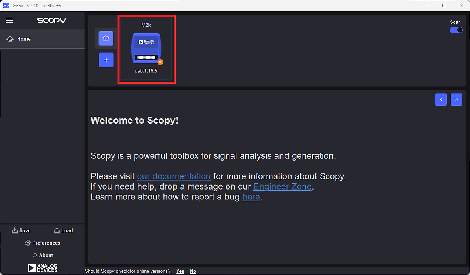Click the Welcome to Scopy! heading
Image resolution: width=470 pixels, height=275 pixels.
click(134, 120)
